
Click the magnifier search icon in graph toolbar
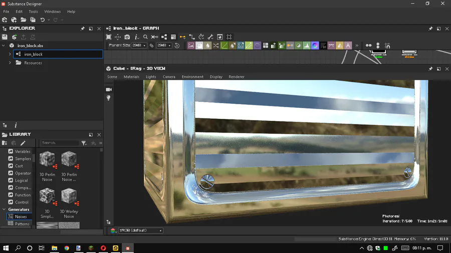145,37
